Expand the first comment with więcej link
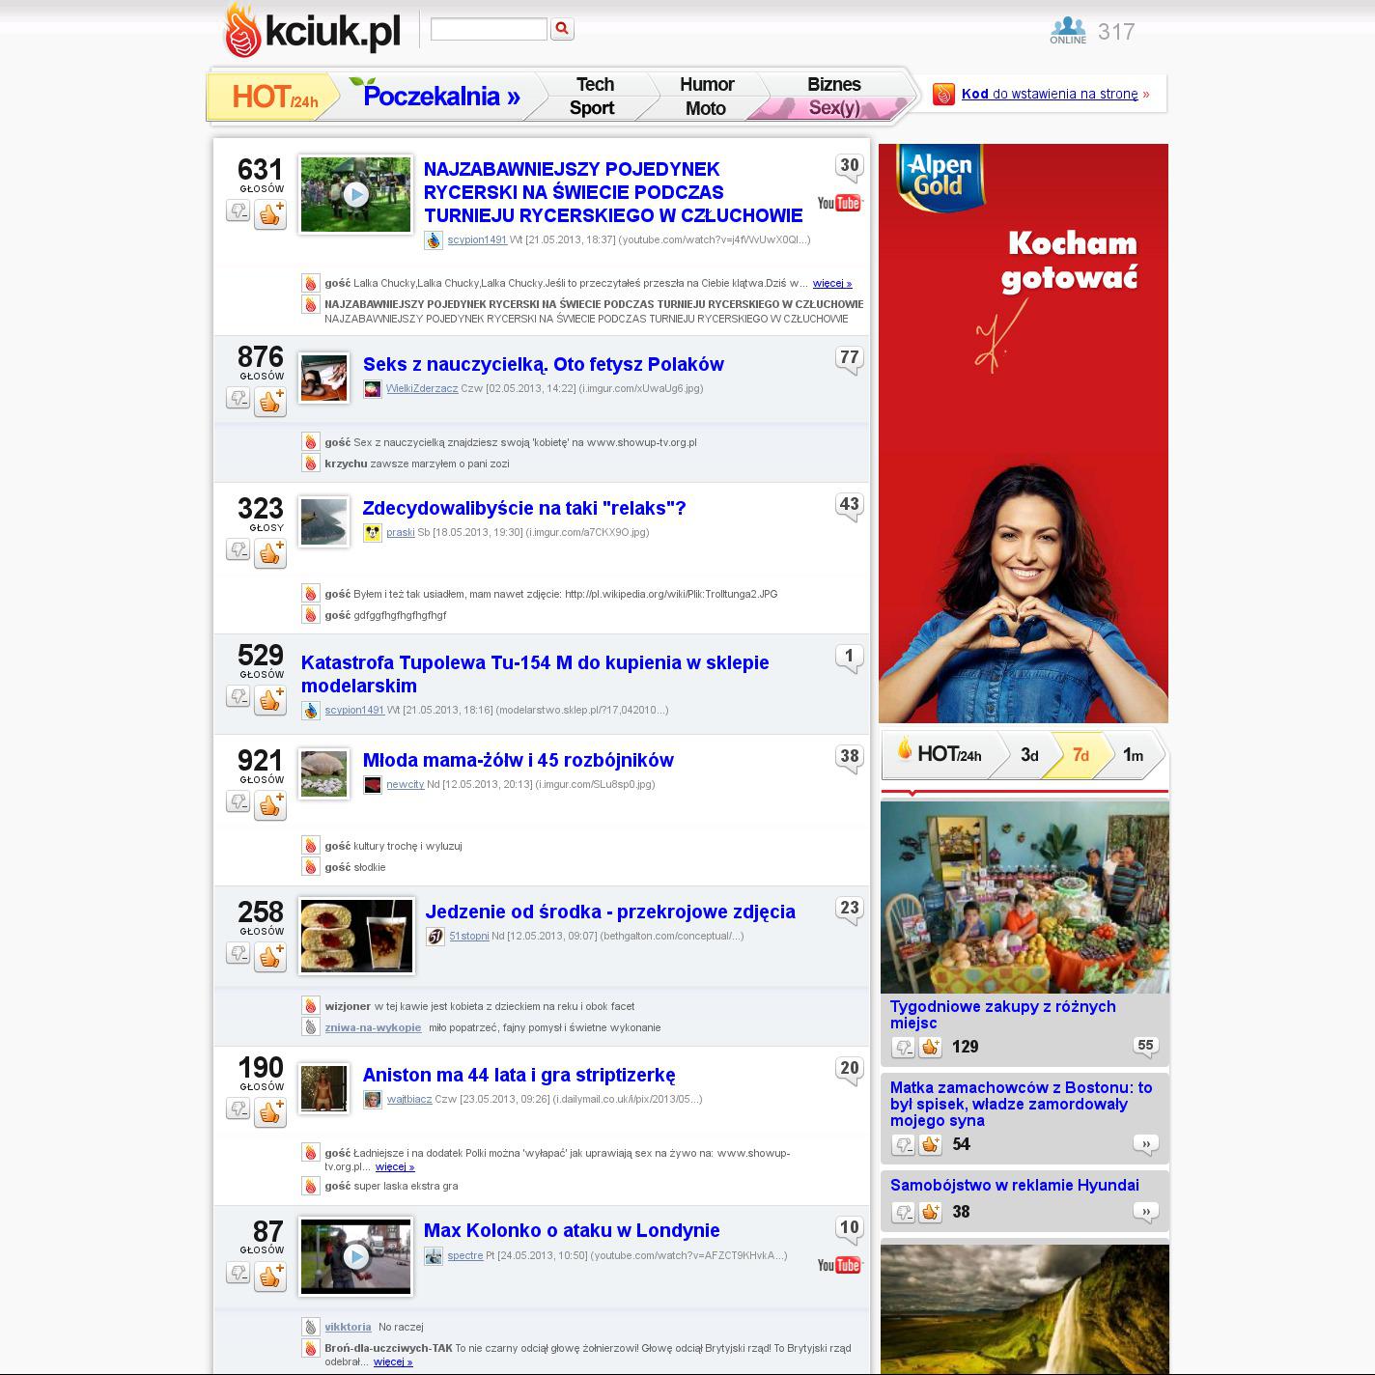Screen dimensions: 1375x1375 831,284
